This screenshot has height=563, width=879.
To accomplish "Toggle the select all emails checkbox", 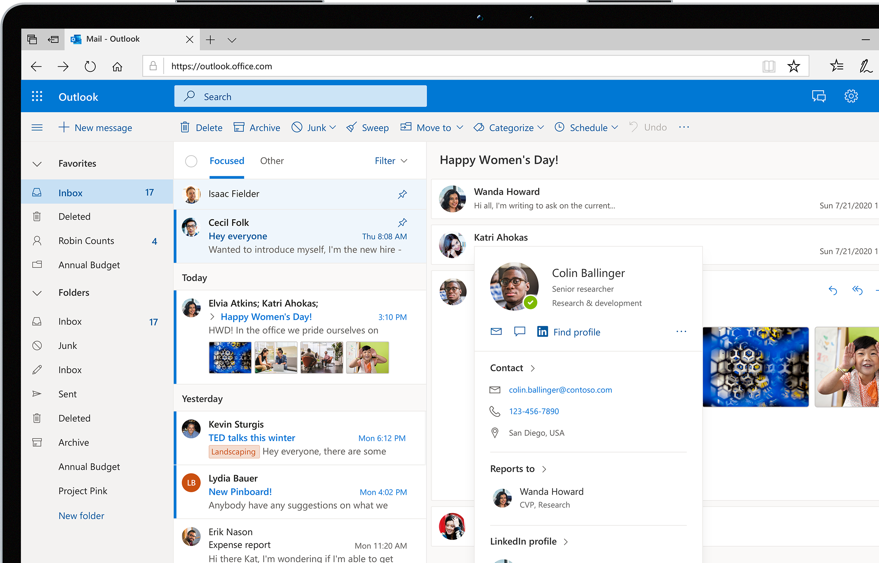I will click(x=191, y=161).
